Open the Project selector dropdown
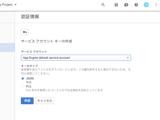 8,5
